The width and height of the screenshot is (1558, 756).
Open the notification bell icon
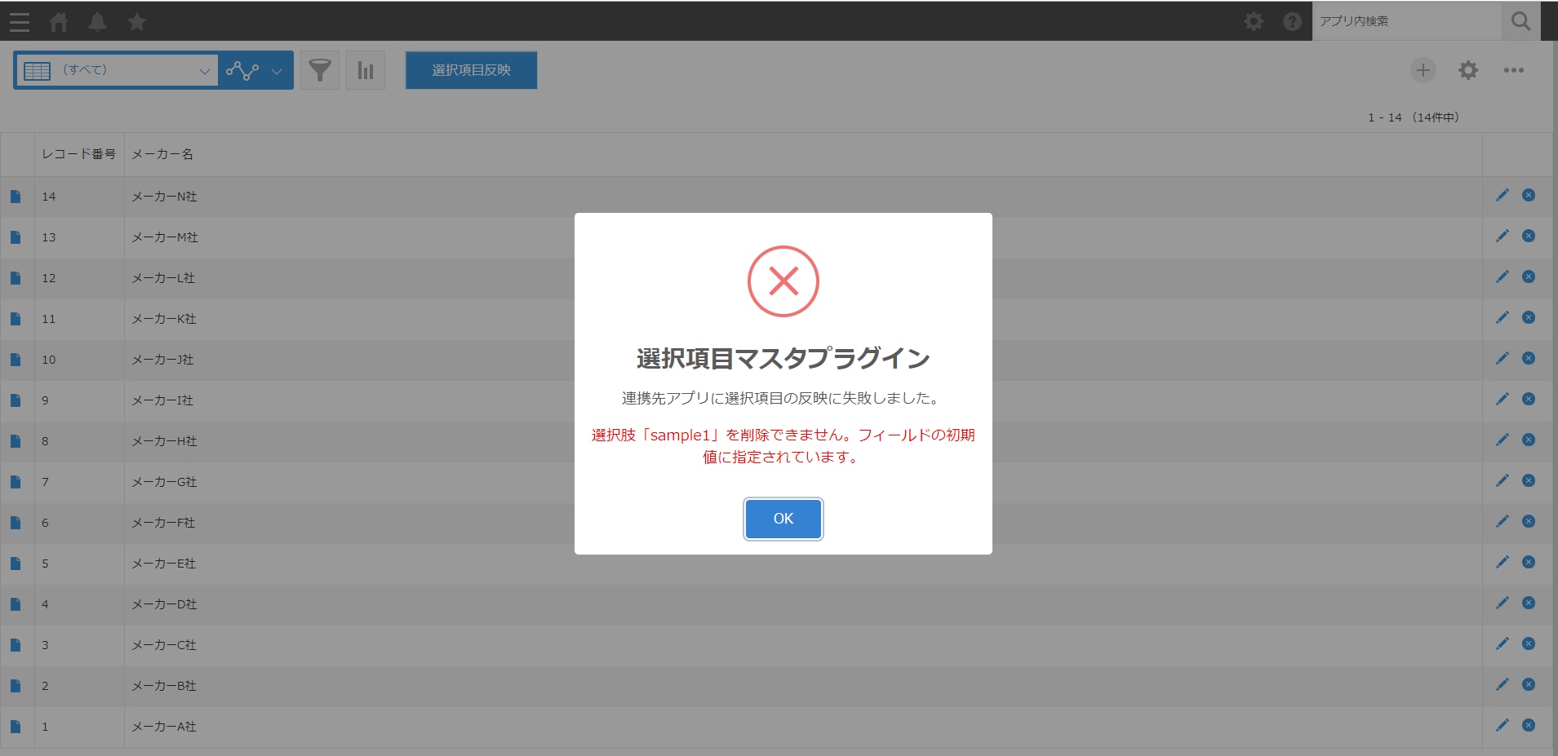[98, 21]
